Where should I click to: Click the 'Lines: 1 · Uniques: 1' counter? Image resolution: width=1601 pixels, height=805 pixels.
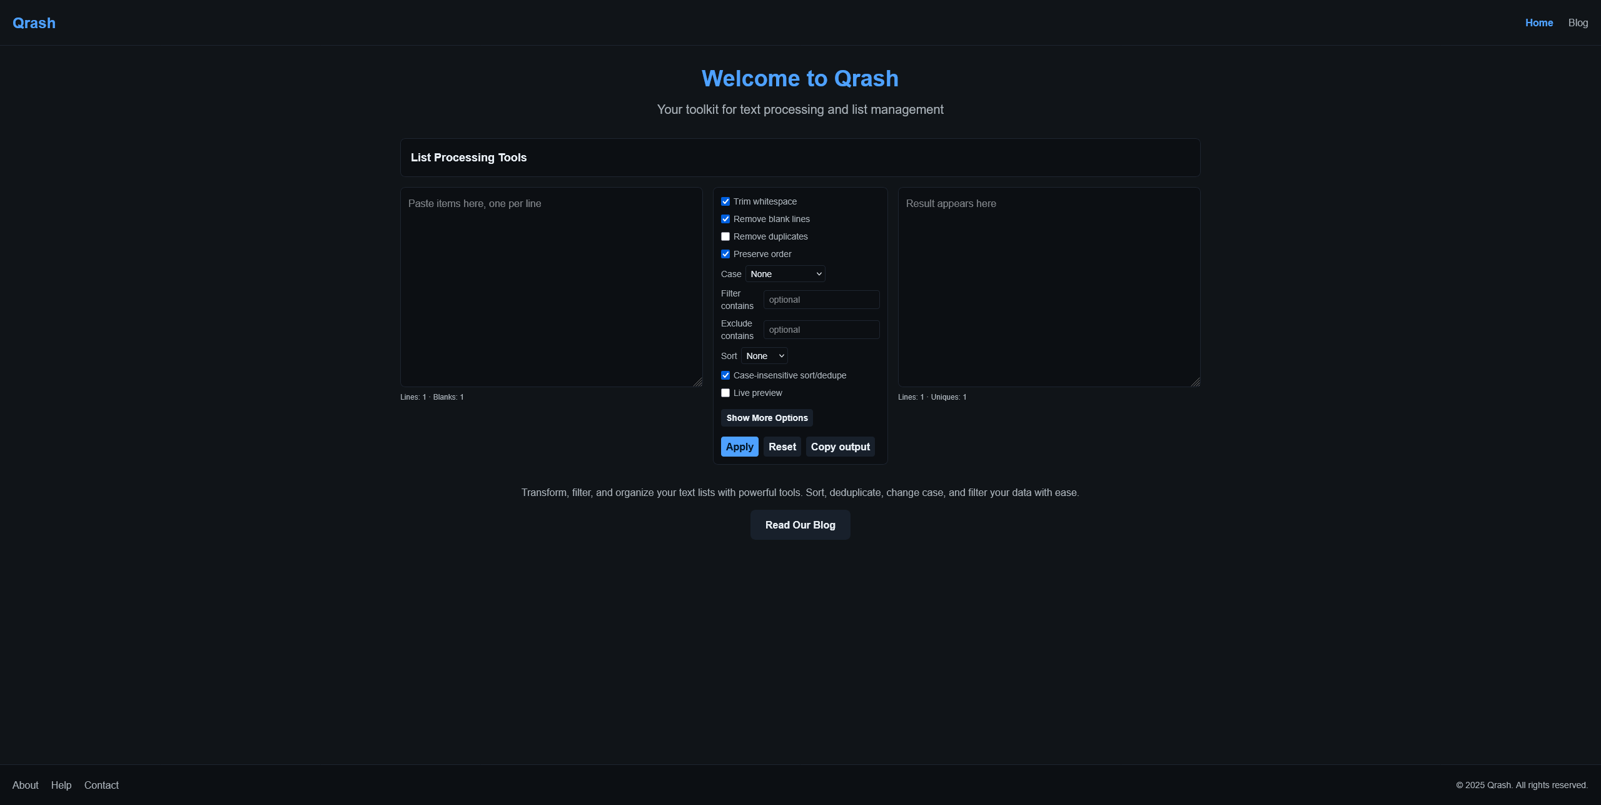tap(932, 397)
